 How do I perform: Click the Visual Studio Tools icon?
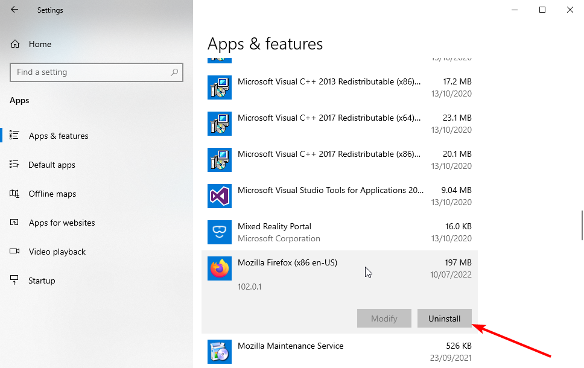pyautogui.click(x=220, y=196)
